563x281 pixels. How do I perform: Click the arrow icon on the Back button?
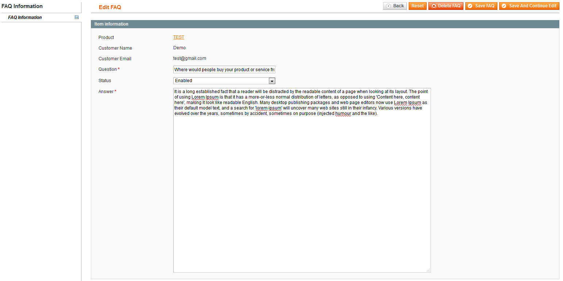[389, 6]
